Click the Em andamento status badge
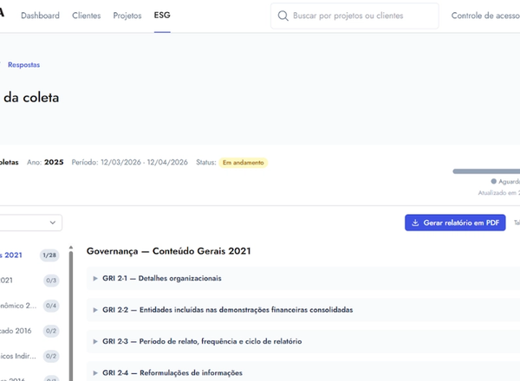 tap(243, 163)
